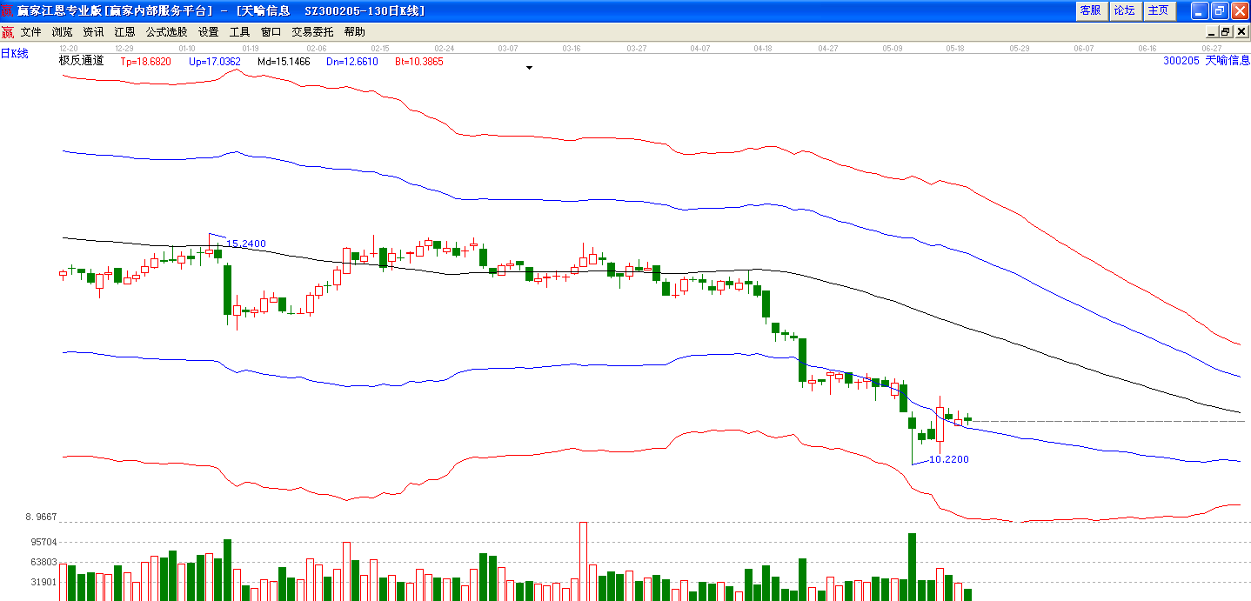Open the 公式选股 menu
The width and height of the screenshot is (1251, 601).
(x=166, y=32)
